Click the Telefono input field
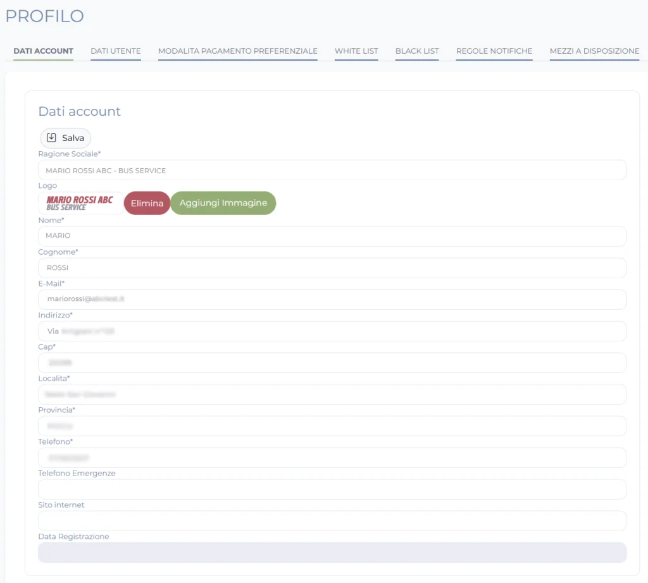Viewport: 648px width, 583px height. click(x=332, y=457)
